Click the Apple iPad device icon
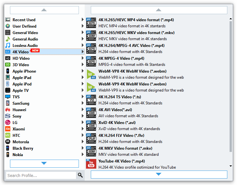Image resolution: width=237 pixels, height=185 pixels. tap(8, 77)
